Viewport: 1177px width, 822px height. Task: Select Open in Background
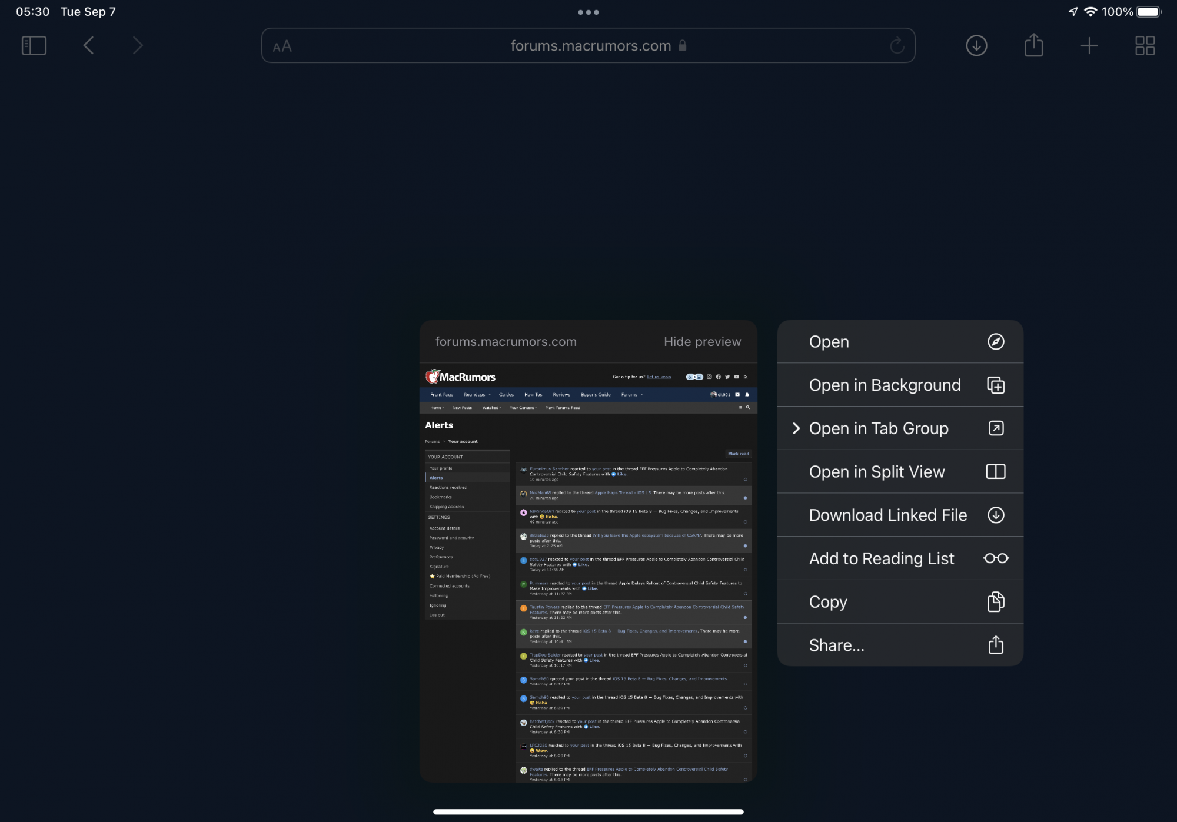[x=900, y=385]
